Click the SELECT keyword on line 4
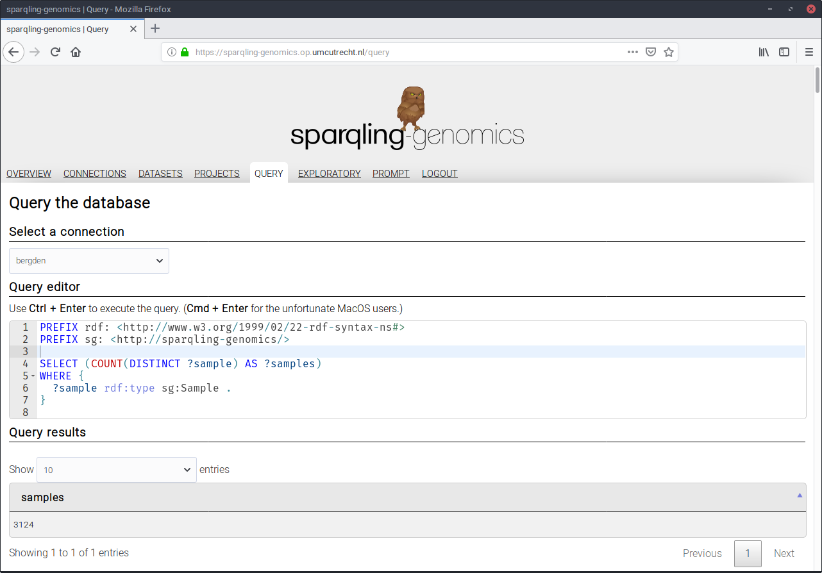 [x=59, y=363]
